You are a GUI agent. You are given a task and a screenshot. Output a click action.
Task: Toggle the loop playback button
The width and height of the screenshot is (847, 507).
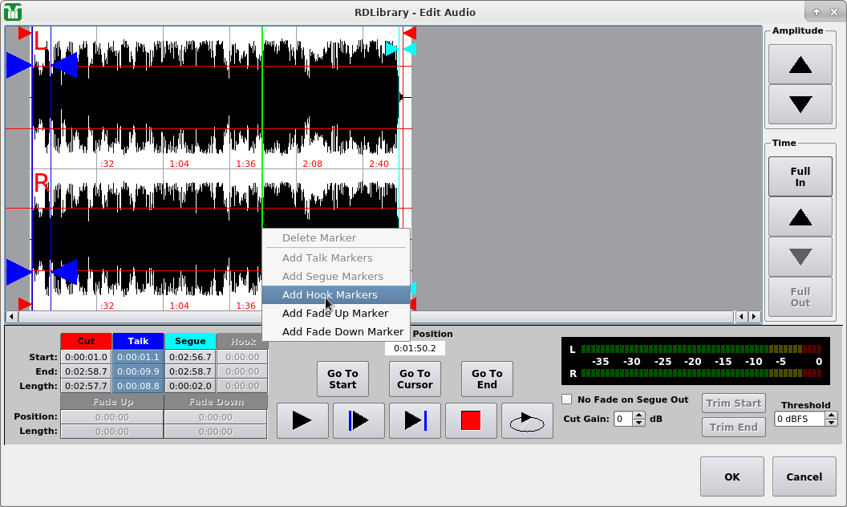(x=527, y=421)
